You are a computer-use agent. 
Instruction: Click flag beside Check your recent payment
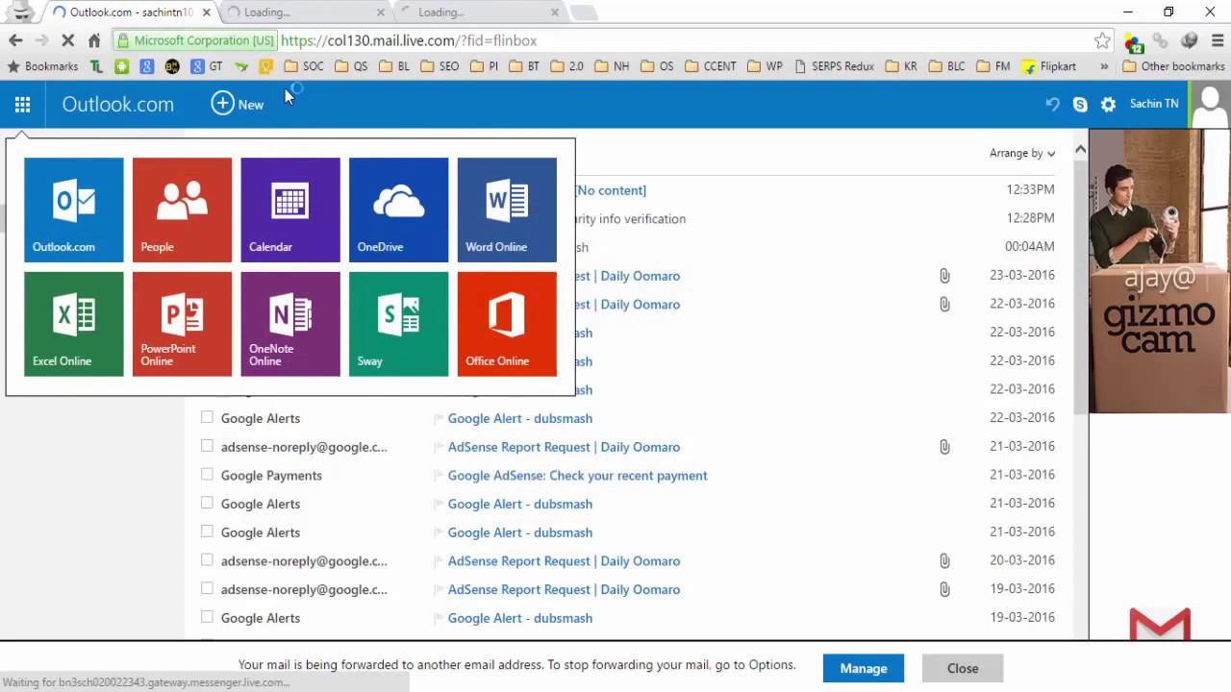click(439, 476)
